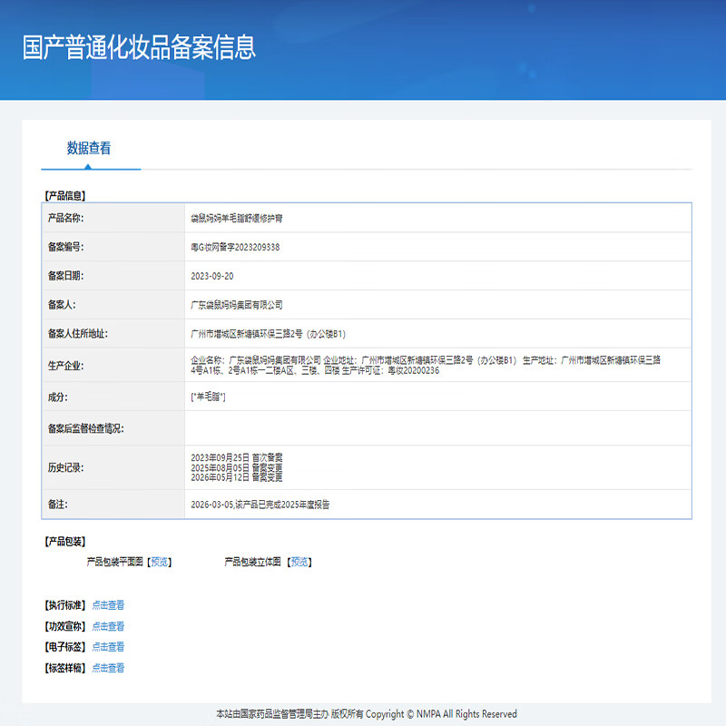Select product name 袋鼠妈妈羊毛脂舒缓修护膏
Viewport: 726px width, 726px height.
tap(237, 218)
